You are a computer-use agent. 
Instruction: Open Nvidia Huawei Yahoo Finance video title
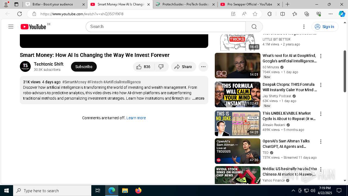(x=290, y=171)
